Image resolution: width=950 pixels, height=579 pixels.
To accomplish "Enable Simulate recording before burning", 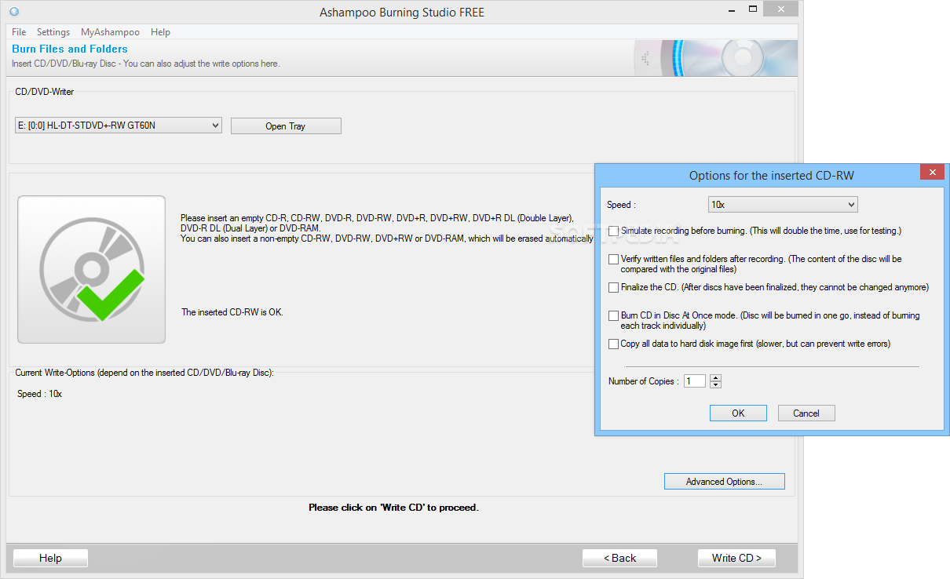I will [614, 231].
